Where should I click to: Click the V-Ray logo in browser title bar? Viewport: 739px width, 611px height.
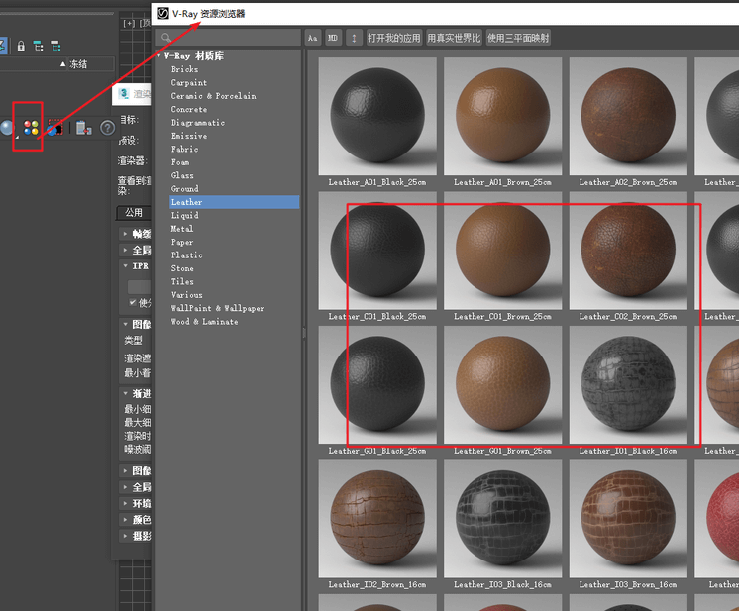[x=162, y=13]
